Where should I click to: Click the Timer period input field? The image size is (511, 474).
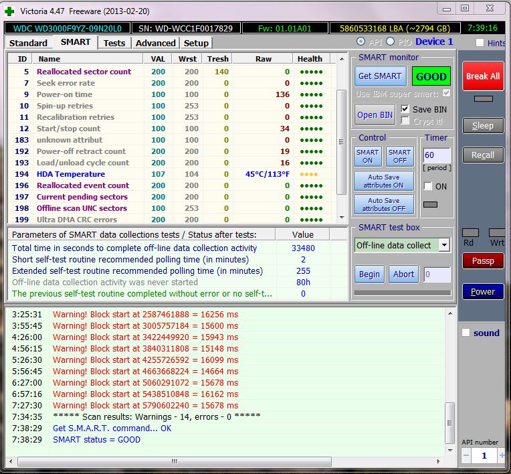coord(437,155)
